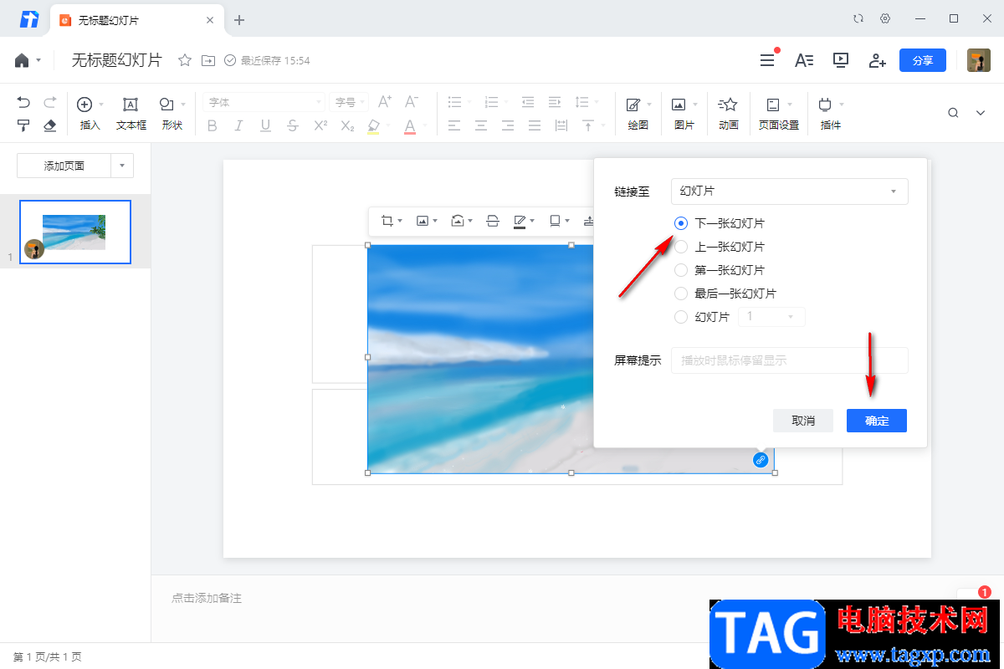Image resolution: width=1004 pixels, height=669 pixels.
Task: Select the format painter icon
Action: [23, 125]
